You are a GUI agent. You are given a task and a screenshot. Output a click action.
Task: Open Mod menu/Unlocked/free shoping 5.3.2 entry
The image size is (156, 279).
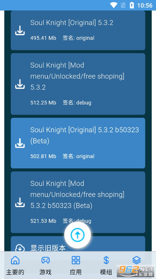pyautogui.click(x=78, y=84)
